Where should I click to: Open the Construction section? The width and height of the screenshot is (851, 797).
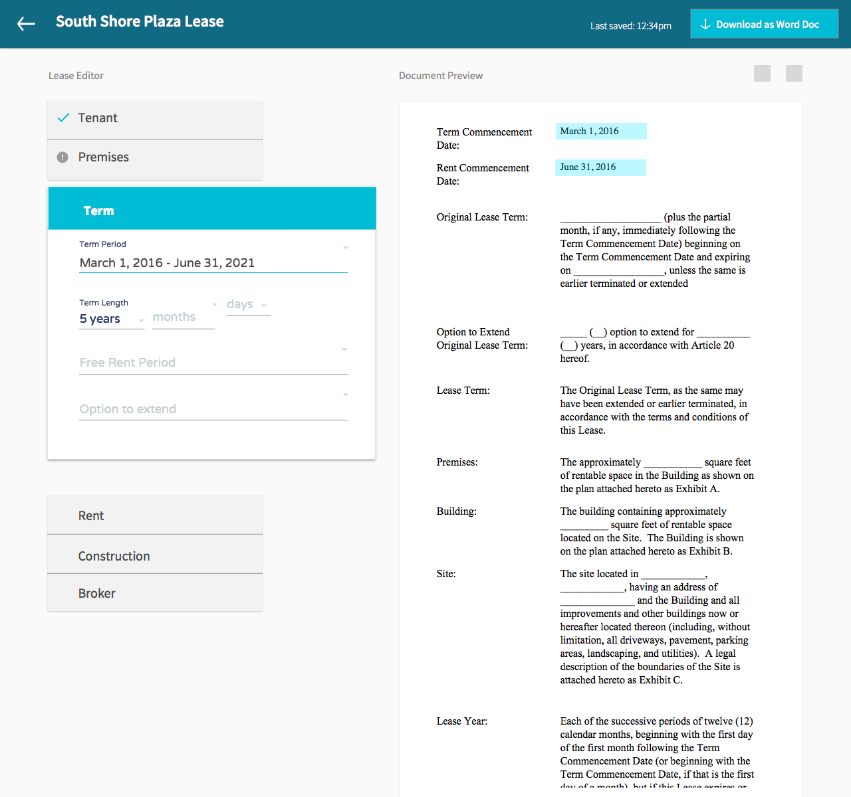click(x=155, y=555)
